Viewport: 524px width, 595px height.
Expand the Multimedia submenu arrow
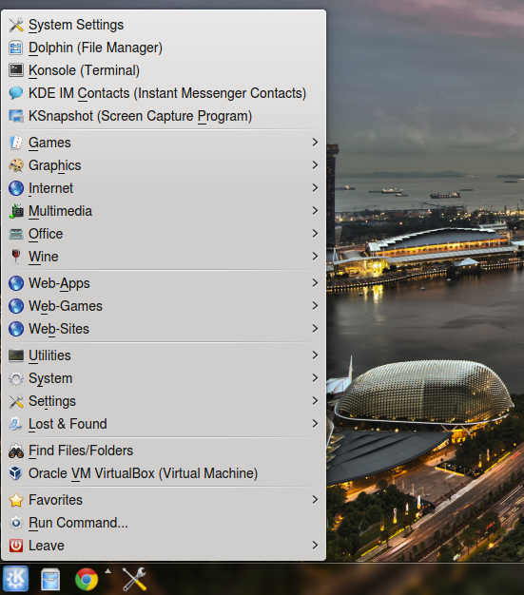click(x=315, y=211)
